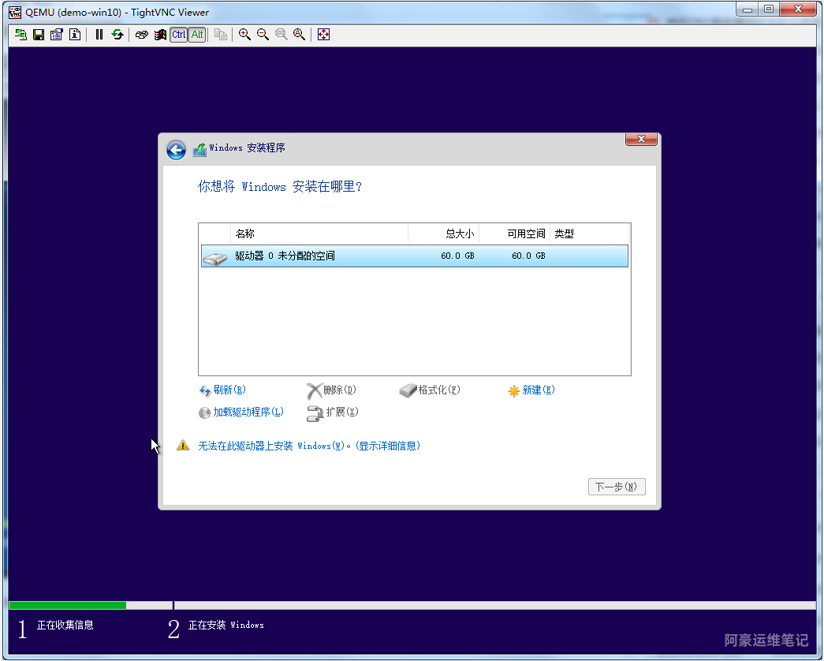
Task: Click the green installation progress bar
Action: [x=67, y=605]
